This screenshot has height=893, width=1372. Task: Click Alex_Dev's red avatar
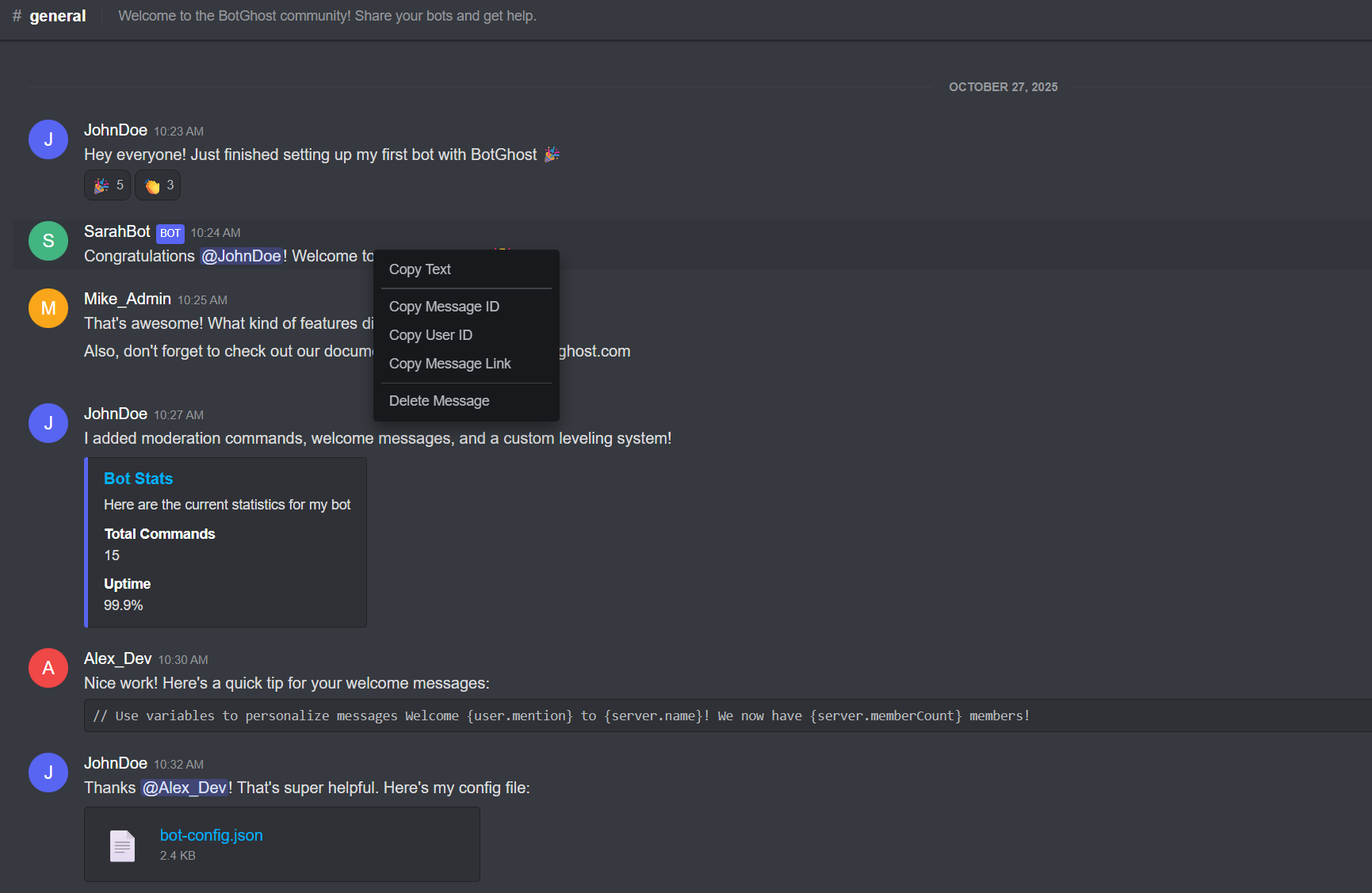click(x=48, y=668)
